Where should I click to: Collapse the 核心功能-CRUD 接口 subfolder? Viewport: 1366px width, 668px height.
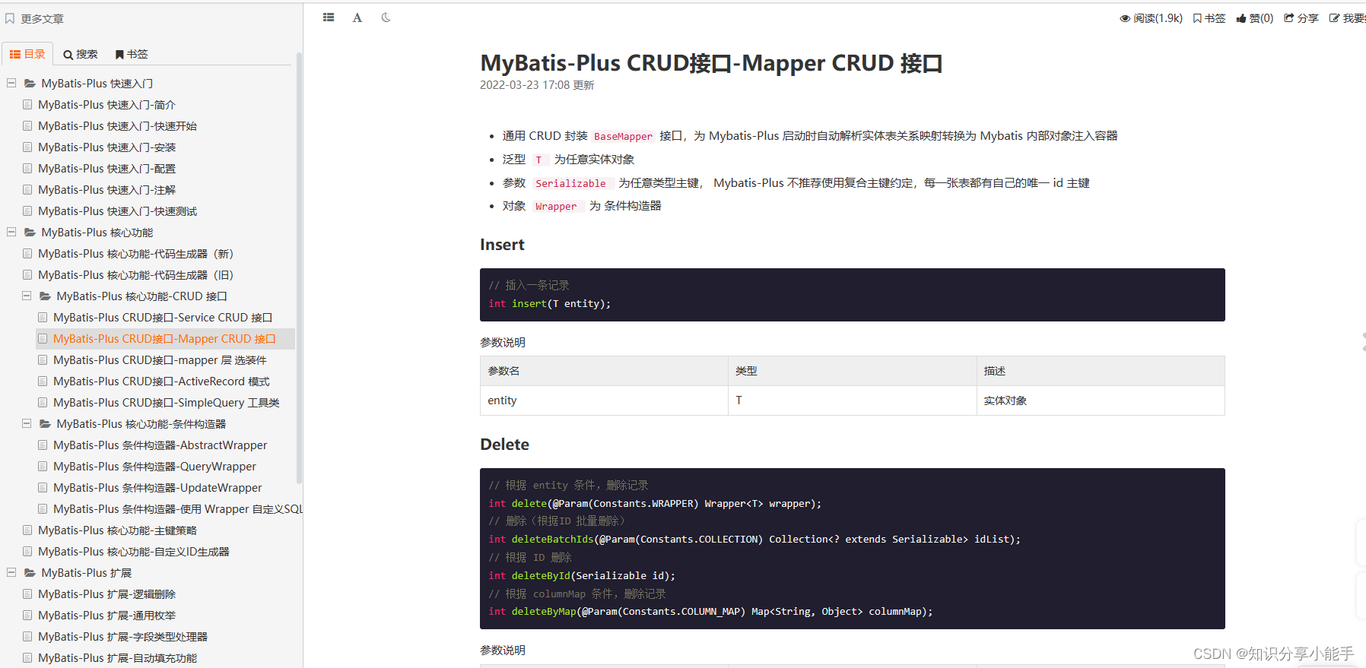click(27, 296)
